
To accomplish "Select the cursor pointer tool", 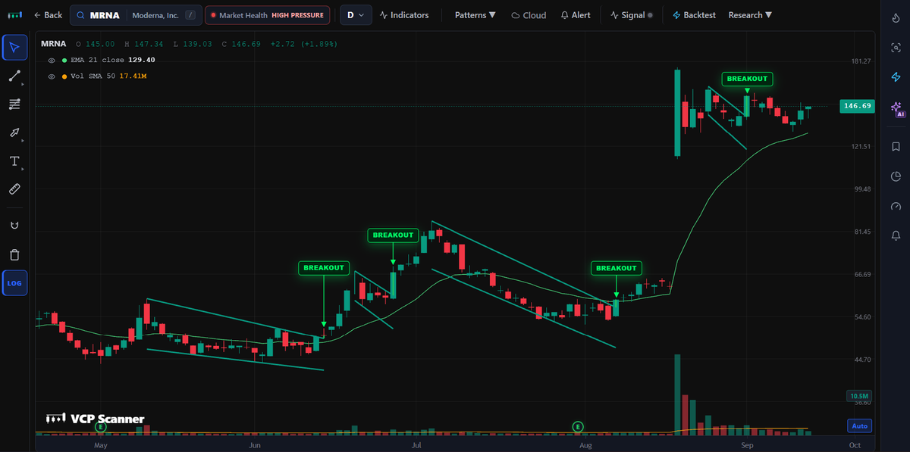I will (x=14, y=48).
